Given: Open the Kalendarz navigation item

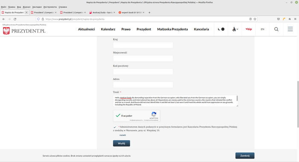Looking at the screenshot, I should pyautogui.click(x=108, y=29).
